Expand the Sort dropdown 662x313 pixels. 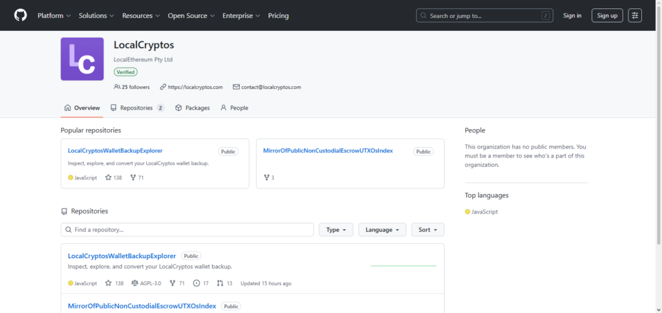(427, 230)
